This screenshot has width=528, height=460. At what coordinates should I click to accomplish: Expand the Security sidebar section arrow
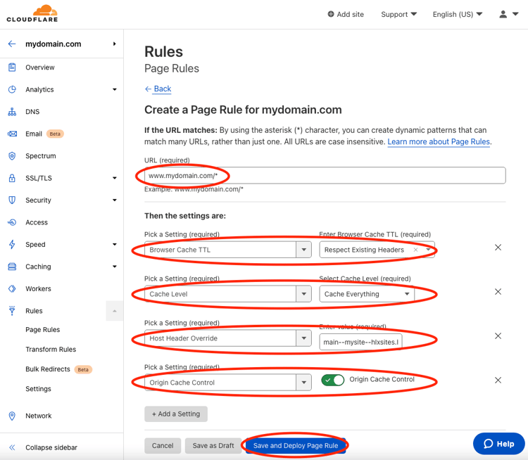(x=115, y=200)
